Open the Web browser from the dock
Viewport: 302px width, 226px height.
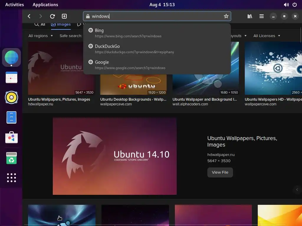coord(12,57)
